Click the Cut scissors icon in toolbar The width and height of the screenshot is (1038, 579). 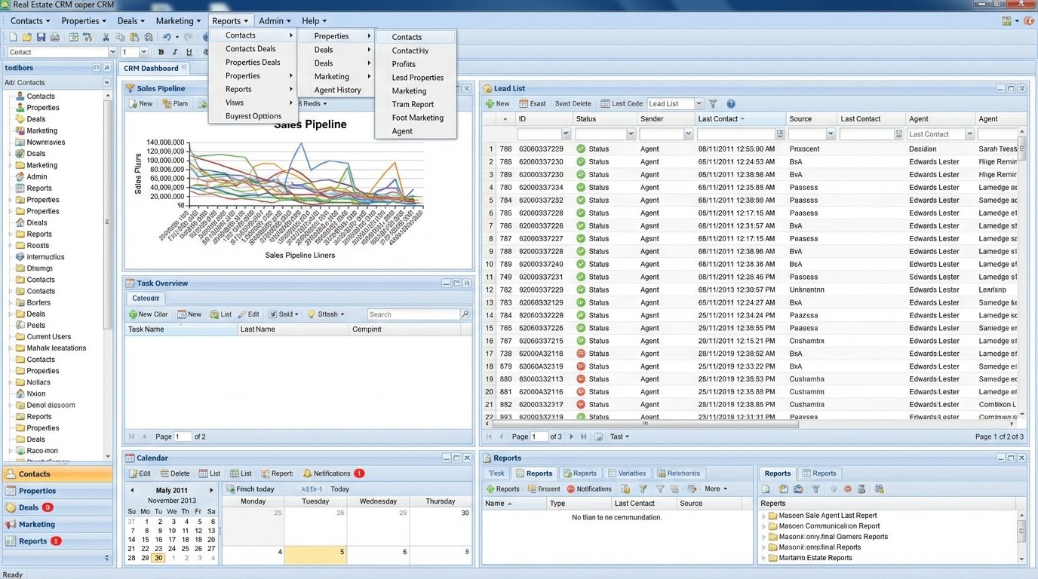point(106,37)
